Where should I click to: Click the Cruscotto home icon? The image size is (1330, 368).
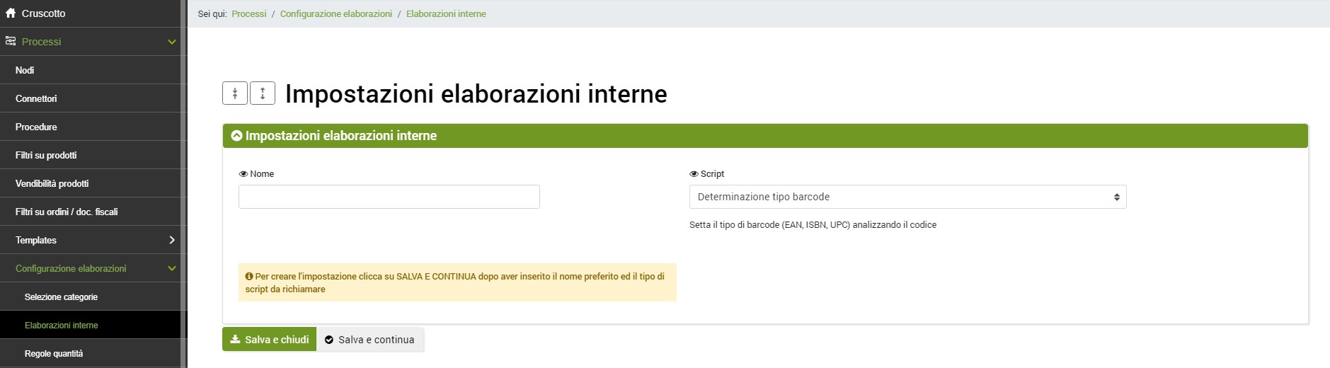tap(11, 13)
